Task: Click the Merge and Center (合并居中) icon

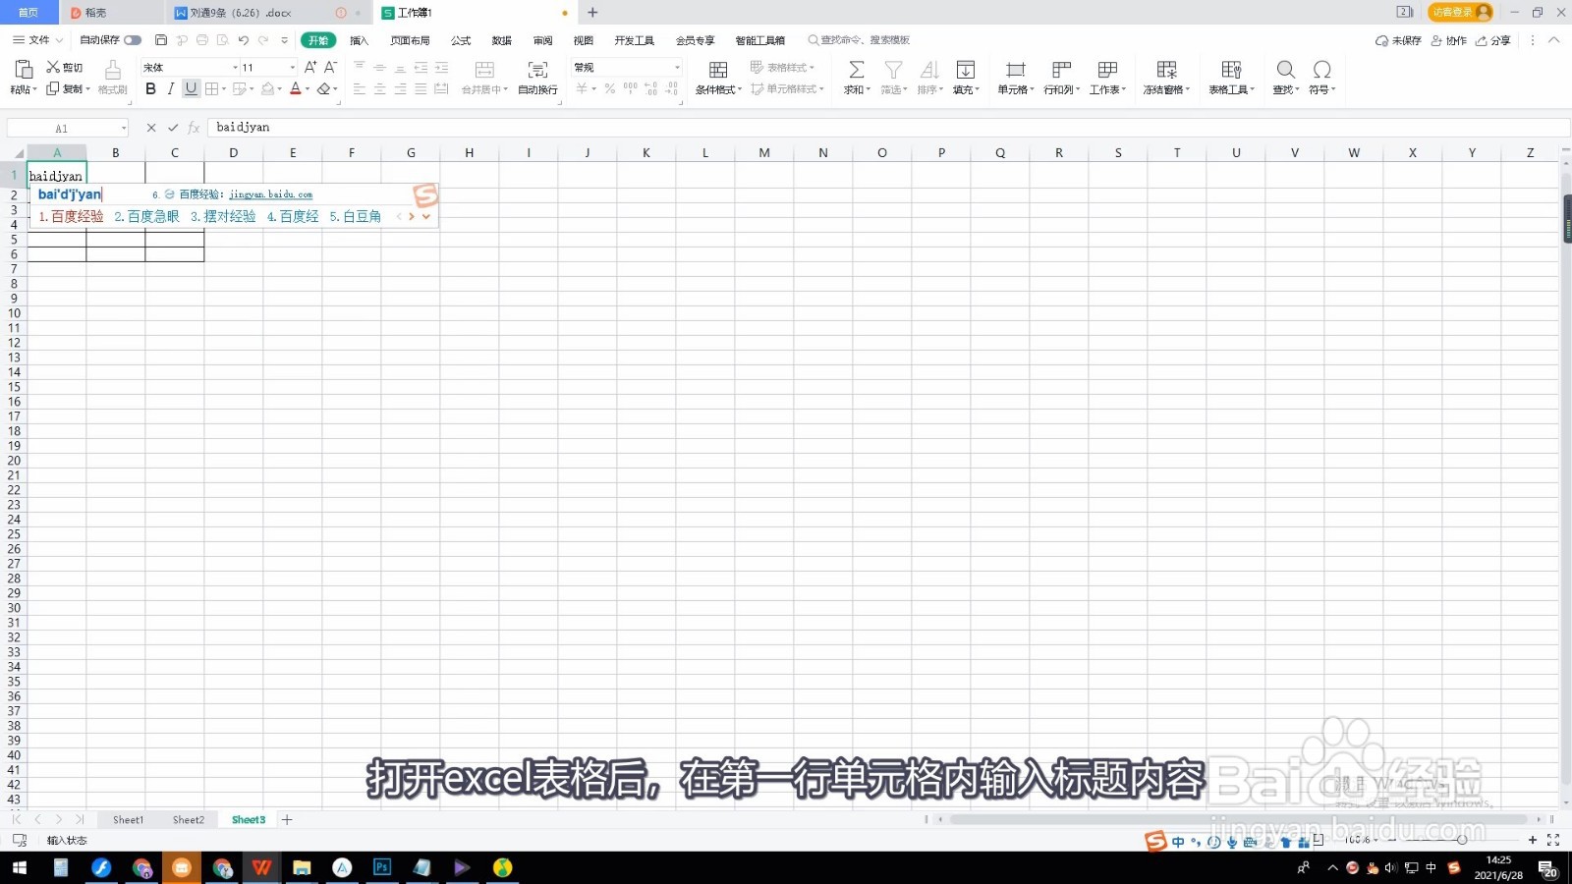Action: point(484,70)
